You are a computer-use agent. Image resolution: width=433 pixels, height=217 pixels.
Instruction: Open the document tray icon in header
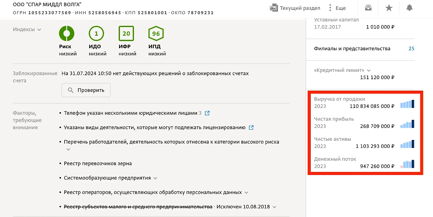point(368,7)
